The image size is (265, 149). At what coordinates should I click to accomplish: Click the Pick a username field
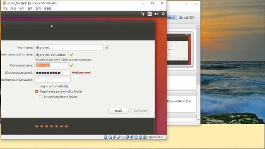(51, 65)
